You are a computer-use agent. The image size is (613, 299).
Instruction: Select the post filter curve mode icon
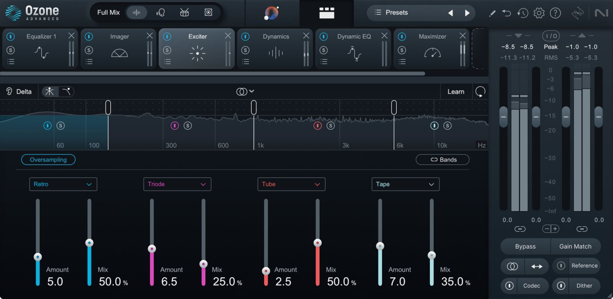coord(66,91)
